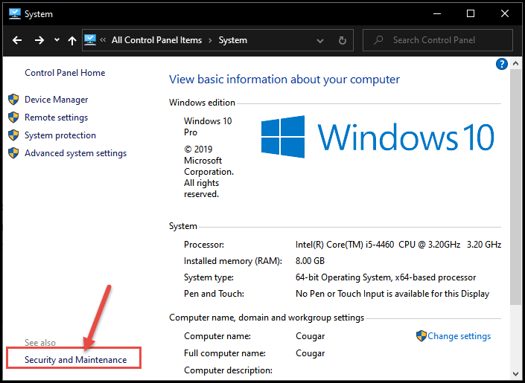Click the Full computer name value Cougar
Screen dimensions: 525x383
point(310,353)
